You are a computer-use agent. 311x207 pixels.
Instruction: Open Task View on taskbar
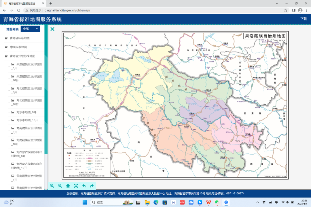pyautogui.click(x=138, y=202)
